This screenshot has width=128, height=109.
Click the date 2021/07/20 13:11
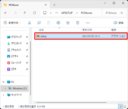(x=91, y=36)
